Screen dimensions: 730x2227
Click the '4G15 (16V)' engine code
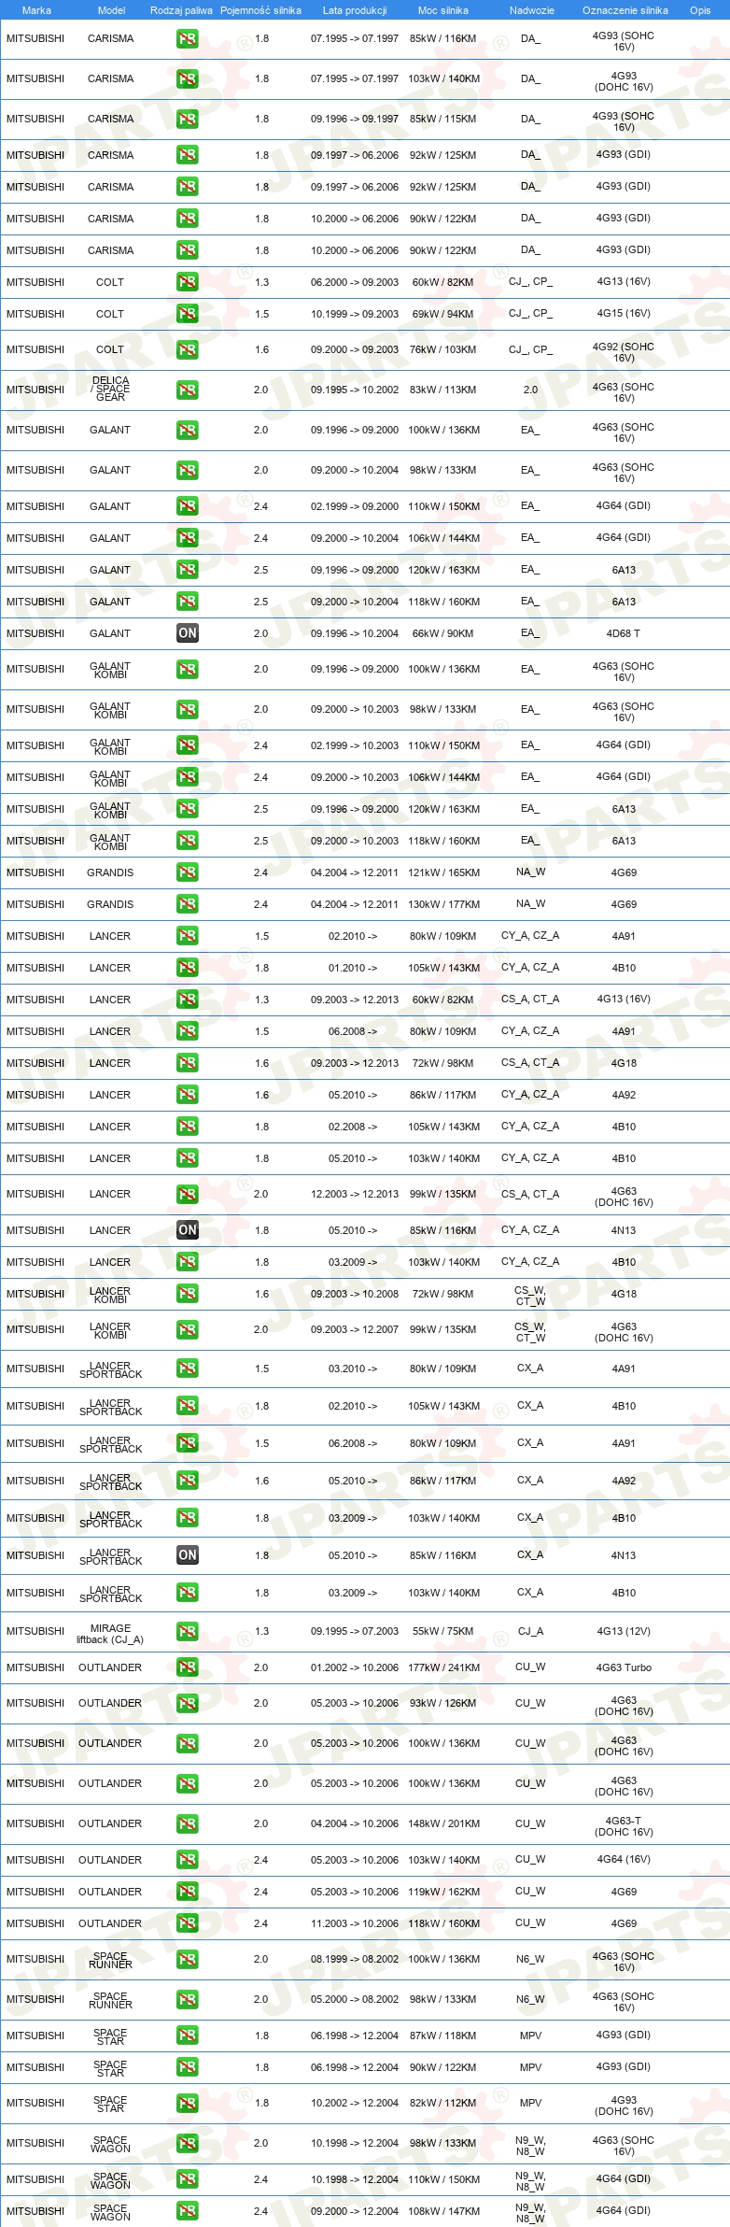624,313
